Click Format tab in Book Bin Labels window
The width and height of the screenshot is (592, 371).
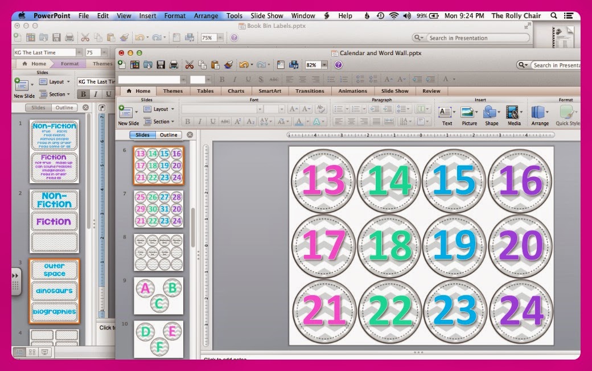pyautogui.click(x=70, y=63)
